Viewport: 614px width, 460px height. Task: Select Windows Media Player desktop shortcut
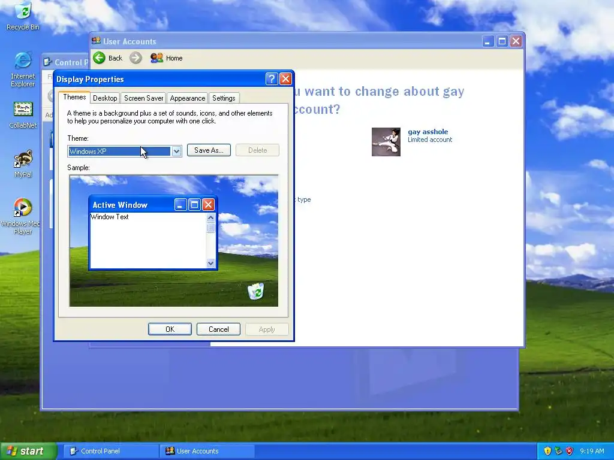click(x=21, y=216)
